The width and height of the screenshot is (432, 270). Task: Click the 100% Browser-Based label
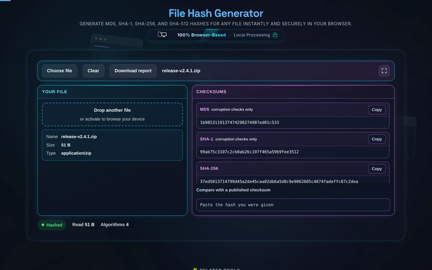click(201, 35)
